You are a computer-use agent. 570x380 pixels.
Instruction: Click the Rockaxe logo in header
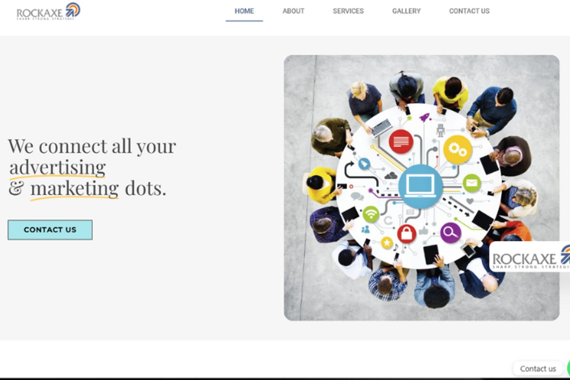[48, 11]
